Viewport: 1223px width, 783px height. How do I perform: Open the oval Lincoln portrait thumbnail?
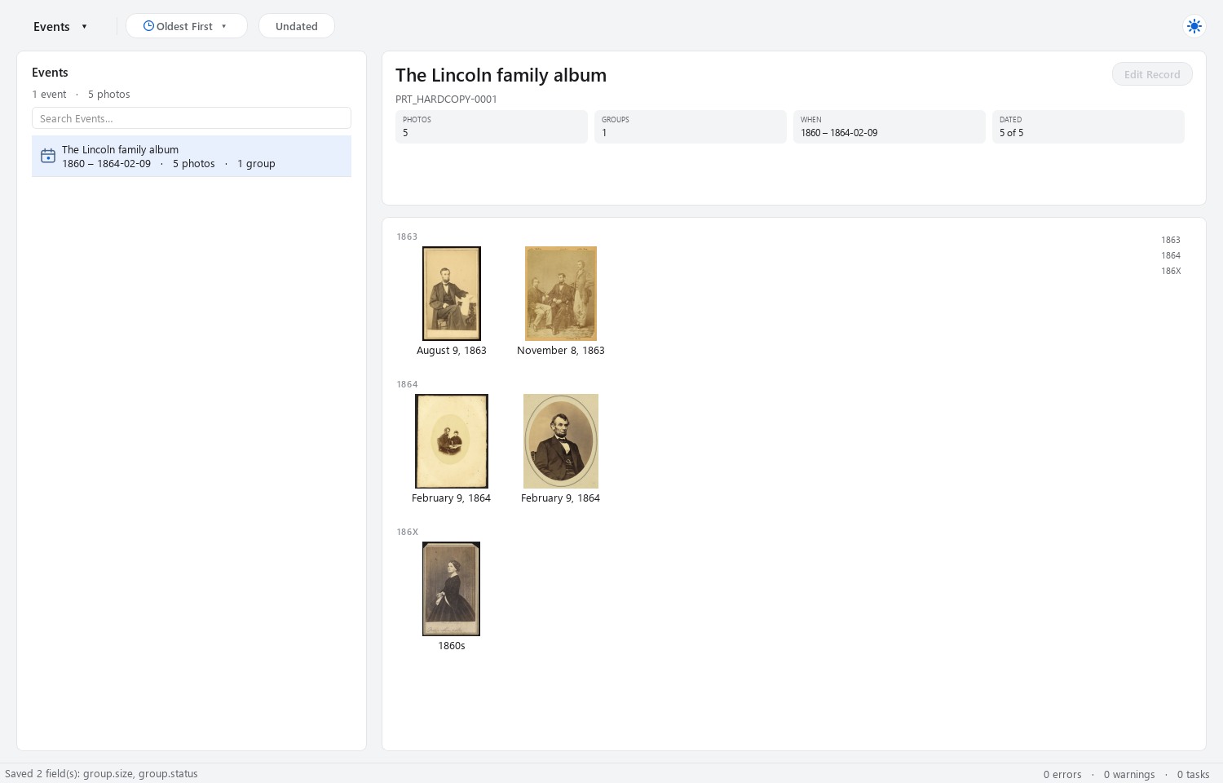(561, 441)
